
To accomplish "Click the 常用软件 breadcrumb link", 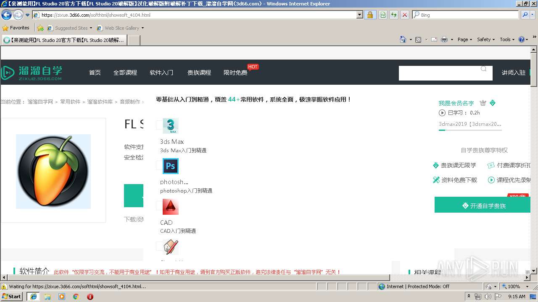I will (x=70, y=102).
